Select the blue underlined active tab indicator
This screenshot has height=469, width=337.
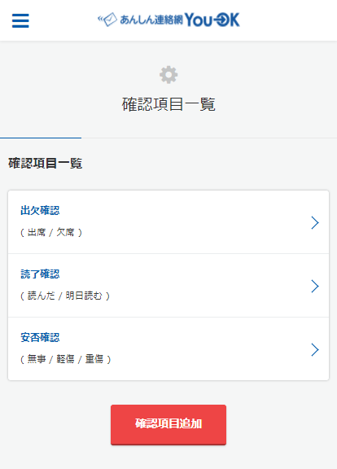(x=41, y=138)
